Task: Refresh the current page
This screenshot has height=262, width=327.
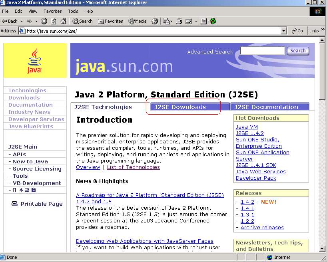Action: [x=54, y=21]
